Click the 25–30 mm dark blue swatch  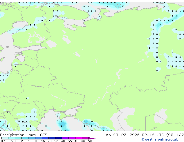pos(59,138)
